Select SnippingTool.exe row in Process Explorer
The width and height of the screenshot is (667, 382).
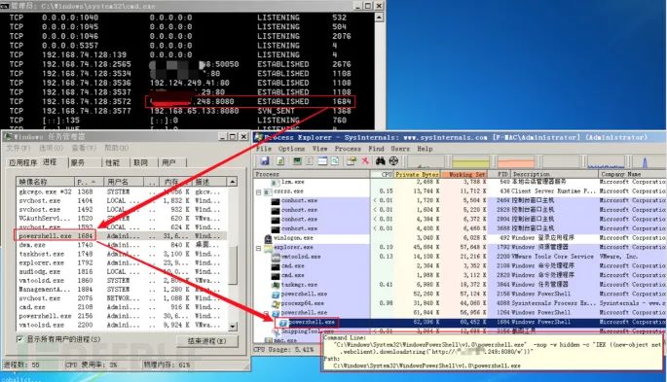click(461, 331)
